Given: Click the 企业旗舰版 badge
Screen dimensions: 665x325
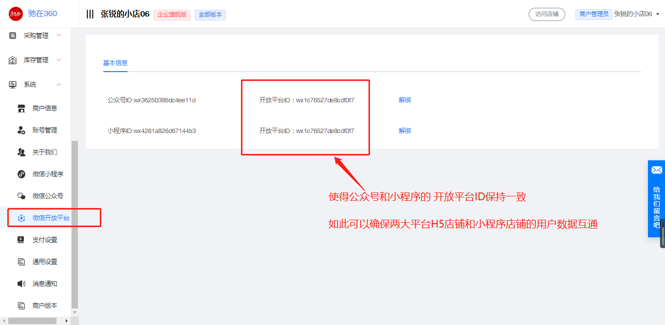Looking at the screenshot, I should coord(172,15).
